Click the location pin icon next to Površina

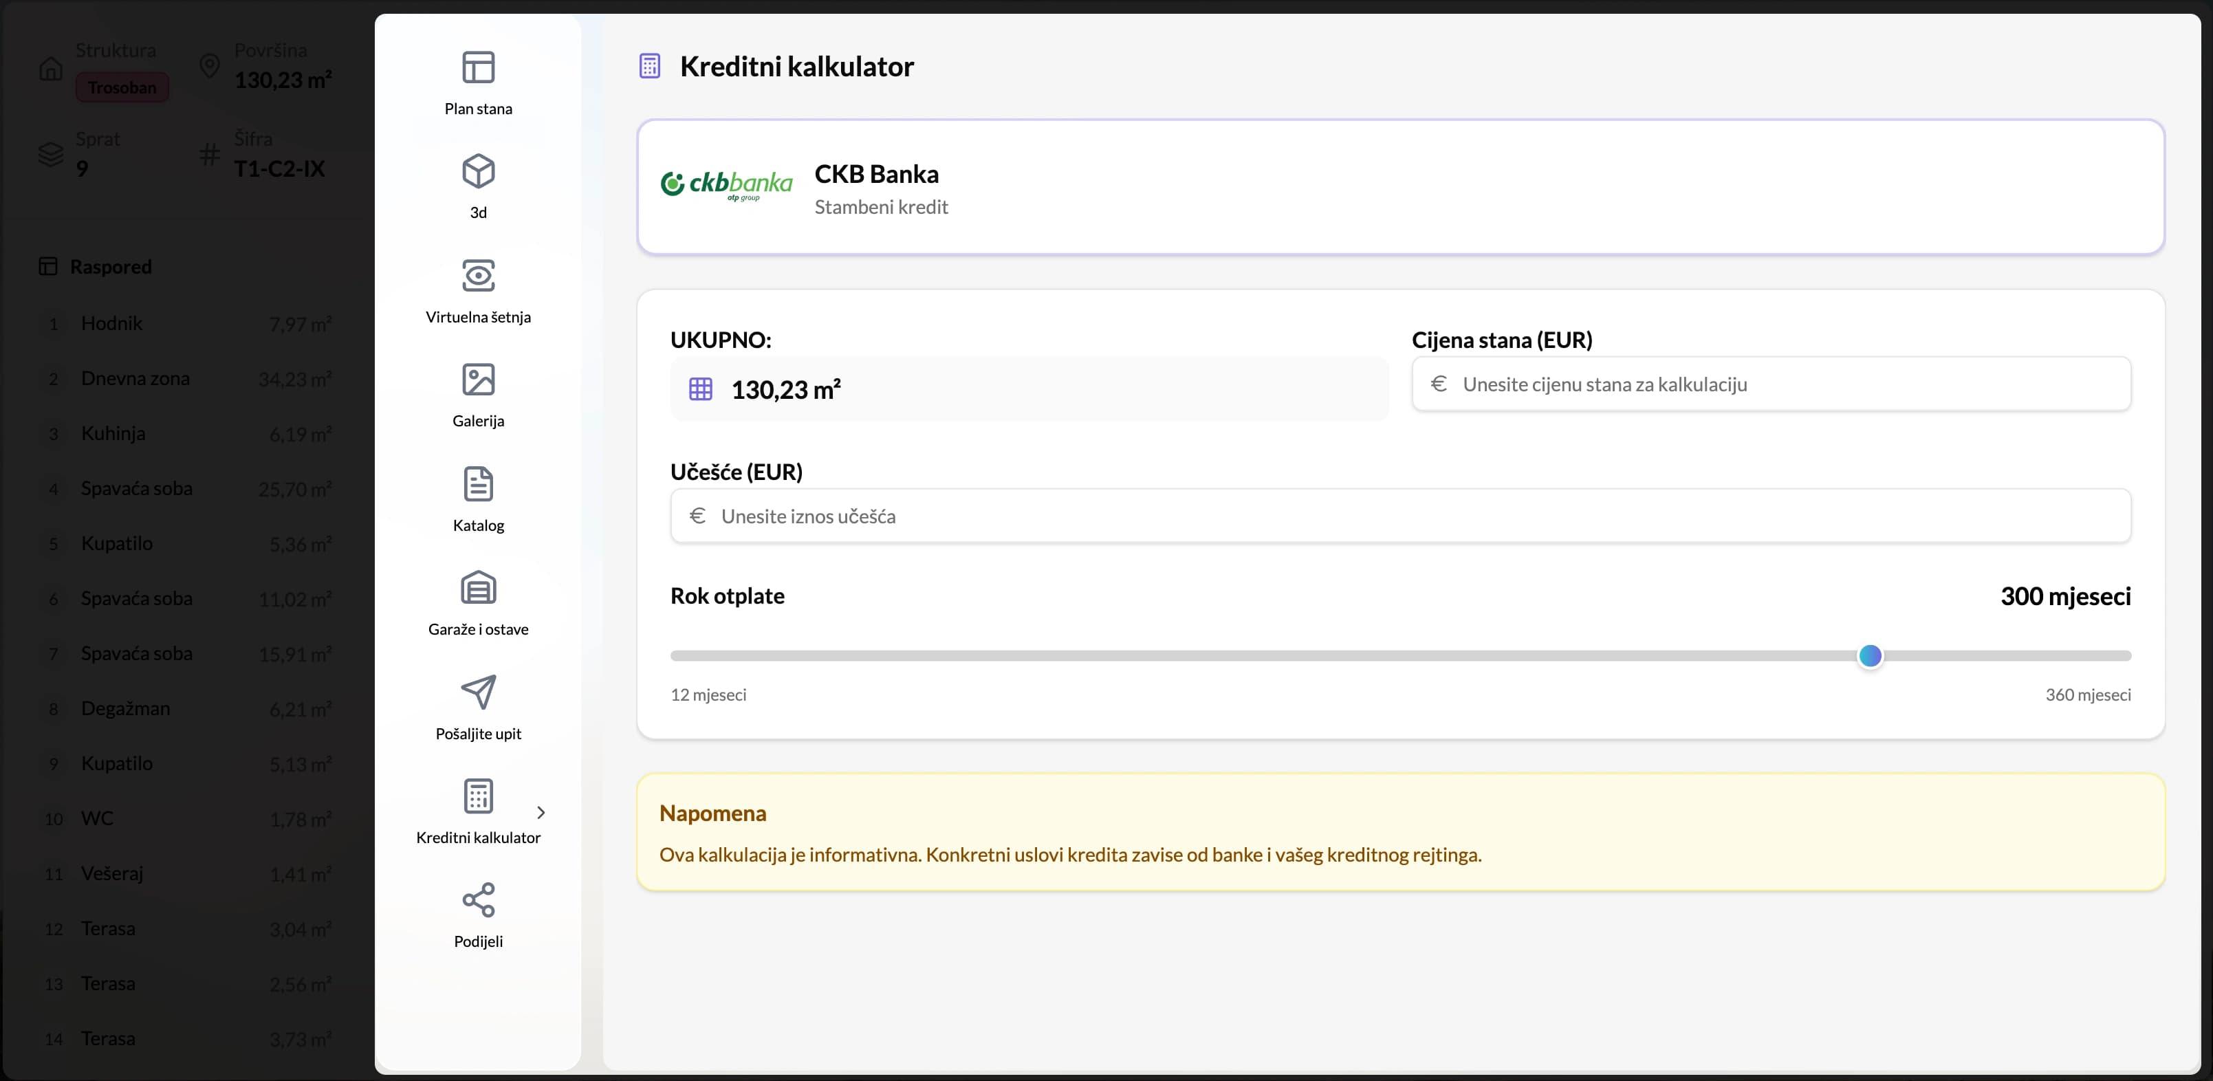pos(210,65)
